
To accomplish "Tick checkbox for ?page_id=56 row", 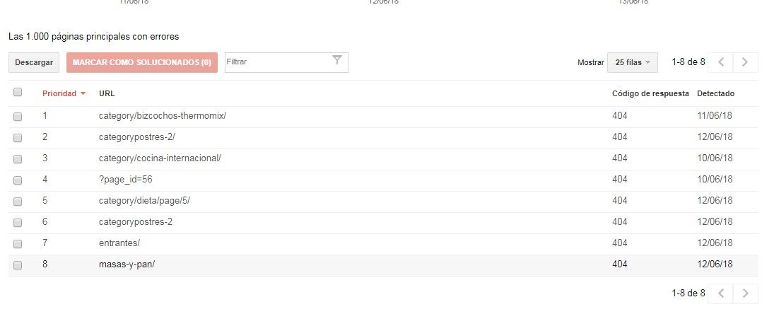I will coord(18,180).
